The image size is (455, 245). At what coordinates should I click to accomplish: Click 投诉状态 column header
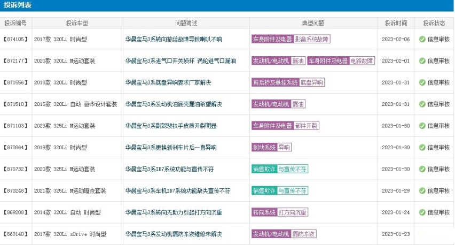pyautogui.click(x=434, y=23)
